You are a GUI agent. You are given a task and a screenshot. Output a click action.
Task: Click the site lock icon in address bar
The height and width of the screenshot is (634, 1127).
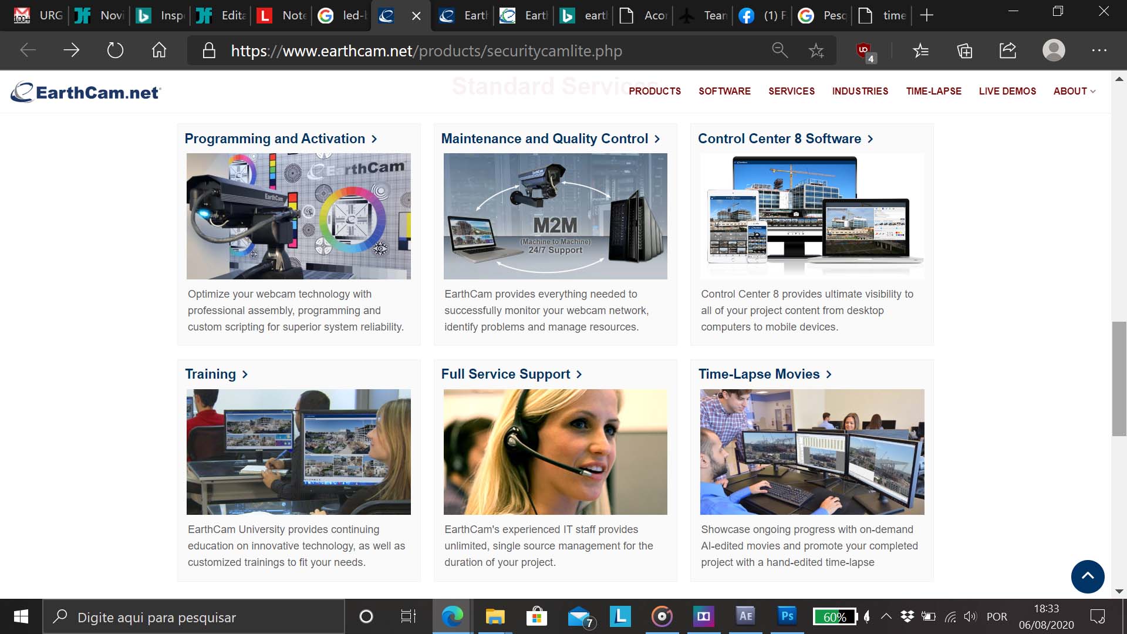pyautogui.click(x=209, y=51)
